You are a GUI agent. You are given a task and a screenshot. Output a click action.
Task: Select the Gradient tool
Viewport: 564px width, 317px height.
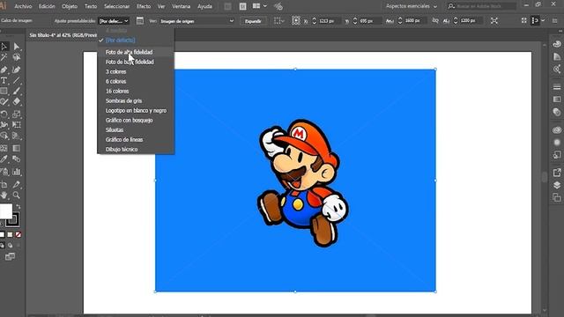coord(17,148)
